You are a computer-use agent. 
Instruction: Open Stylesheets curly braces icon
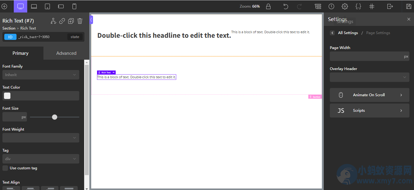coord(358,6)
